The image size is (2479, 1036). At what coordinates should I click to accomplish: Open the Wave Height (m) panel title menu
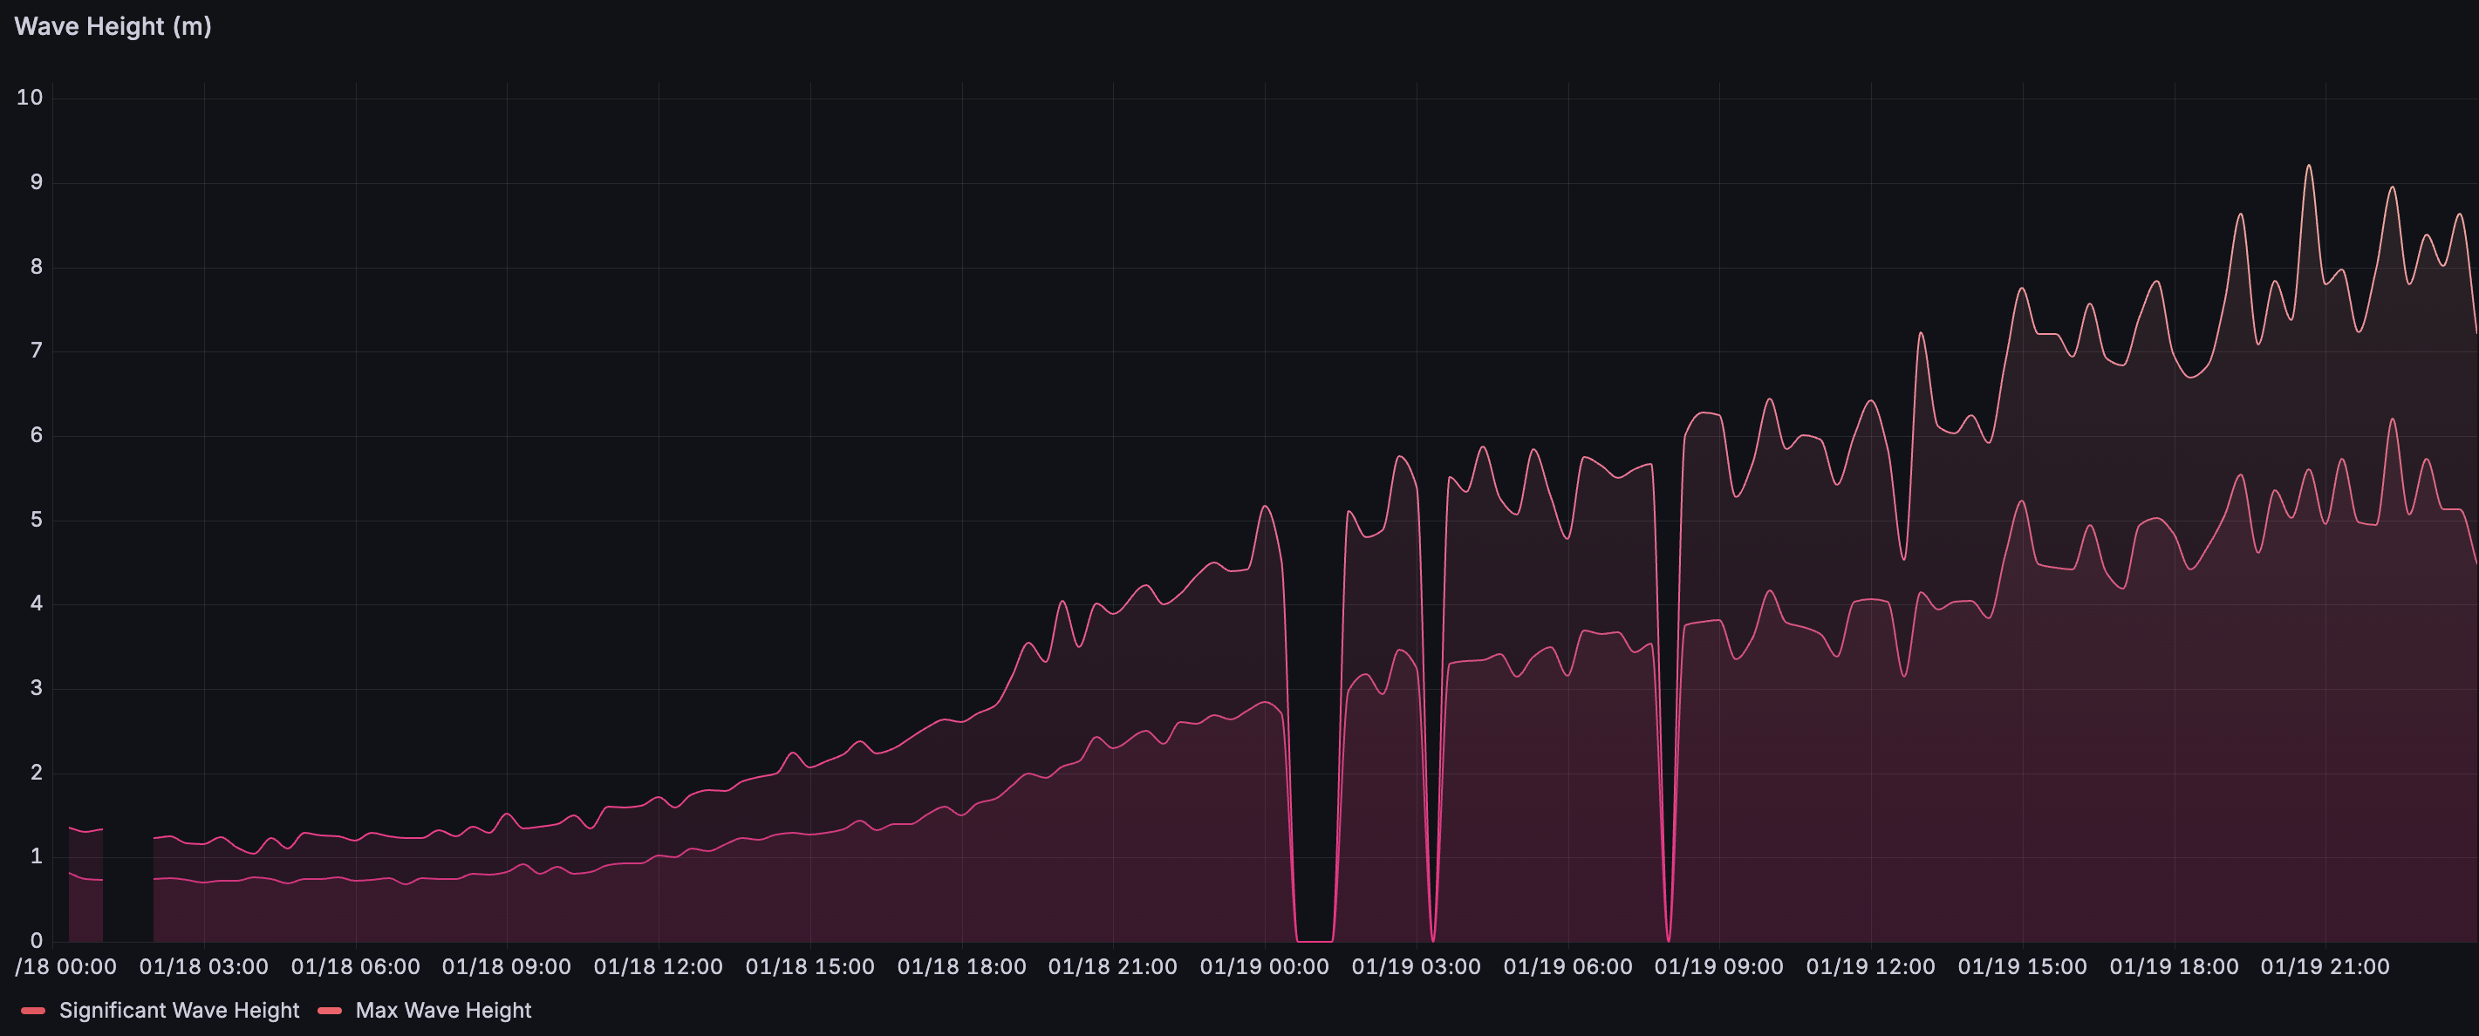pyautogui.click(x=113, y=26)
